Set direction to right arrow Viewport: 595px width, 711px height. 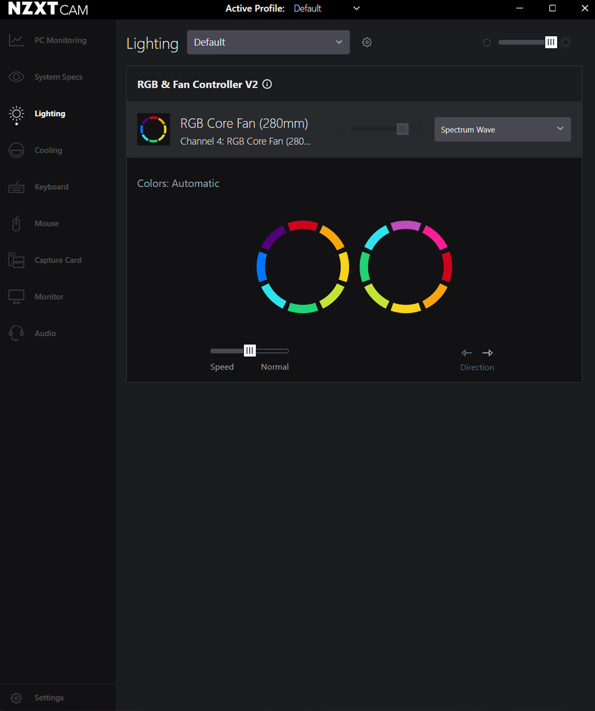[488, 353]
